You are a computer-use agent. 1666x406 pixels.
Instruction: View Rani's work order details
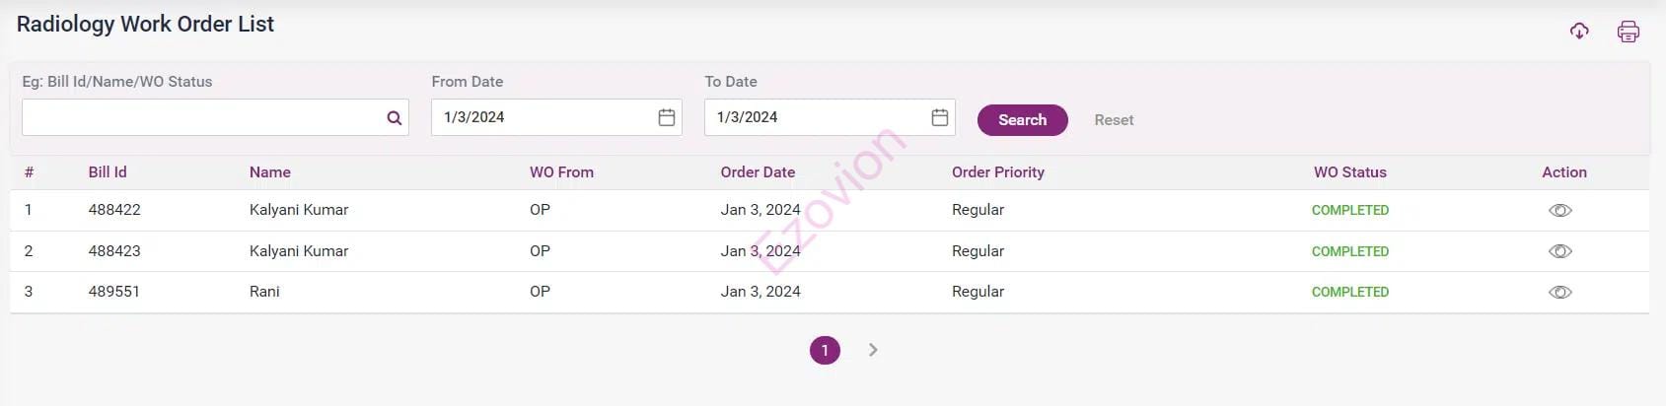[1559, 293]
